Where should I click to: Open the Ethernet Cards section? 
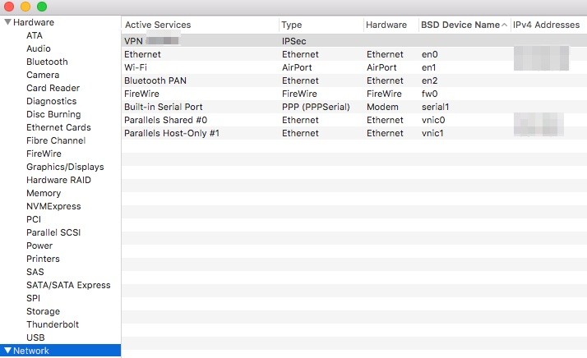58,127
